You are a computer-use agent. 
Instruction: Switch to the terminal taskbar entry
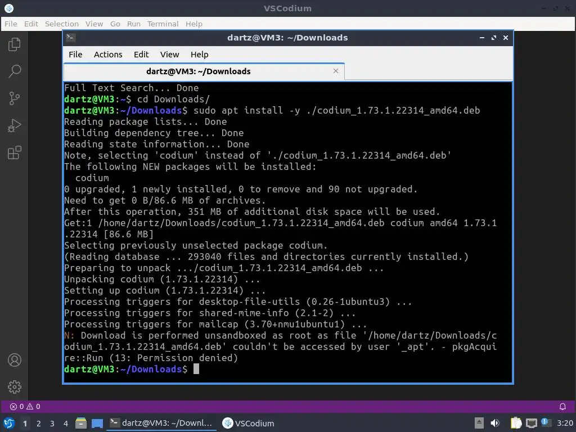161,423
